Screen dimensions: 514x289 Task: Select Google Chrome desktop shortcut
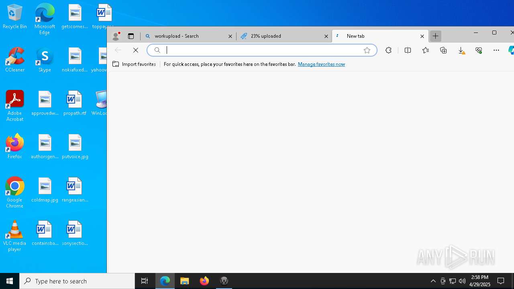point(15,193)
